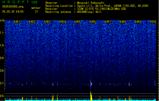This screenshot has width=159, height=101.
Task: Click the meteor count value 21
Action: coord(37,12)
